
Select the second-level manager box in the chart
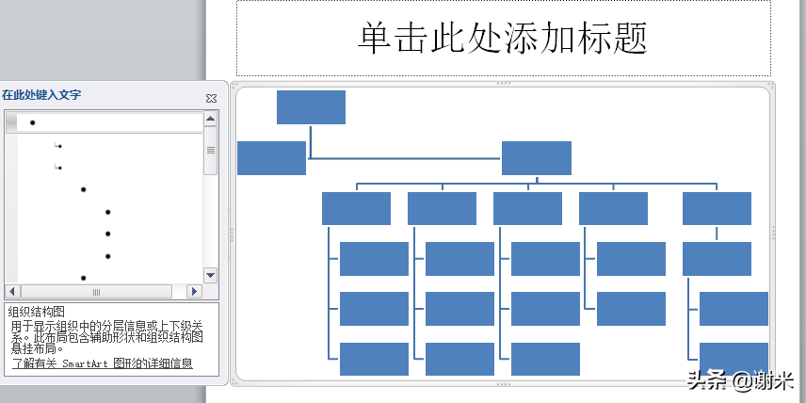click(537, 158)
